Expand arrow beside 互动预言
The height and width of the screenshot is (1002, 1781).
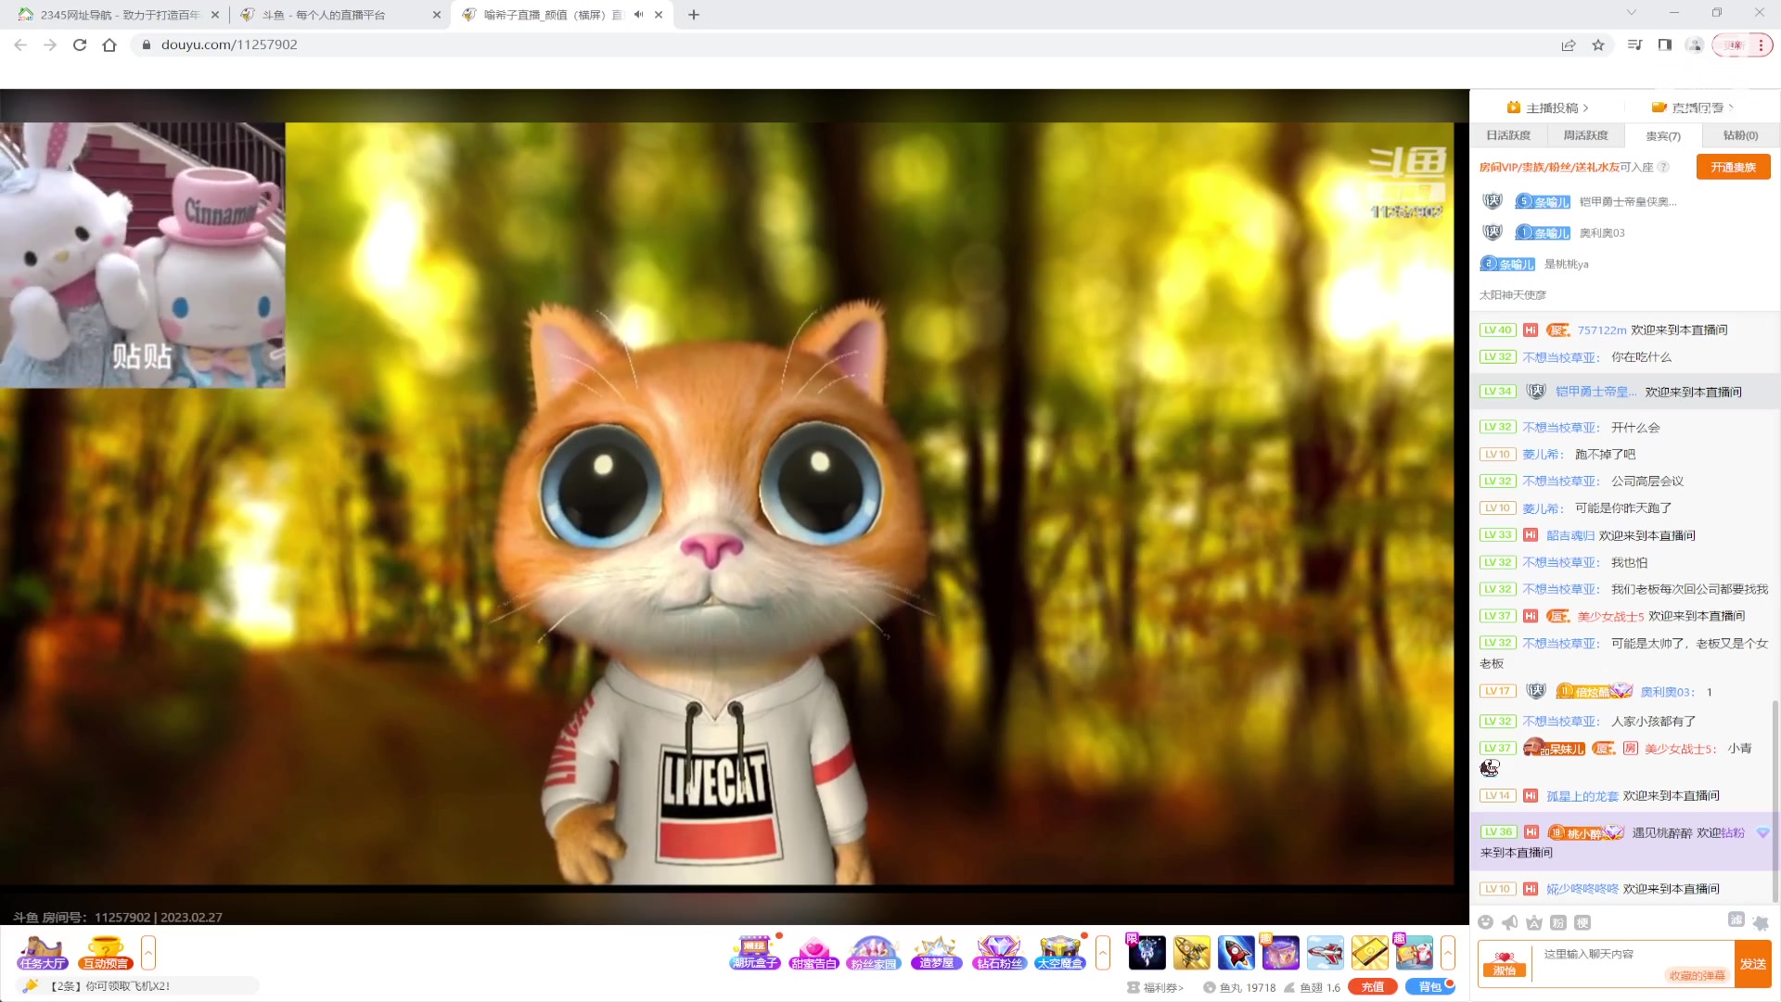148,952
